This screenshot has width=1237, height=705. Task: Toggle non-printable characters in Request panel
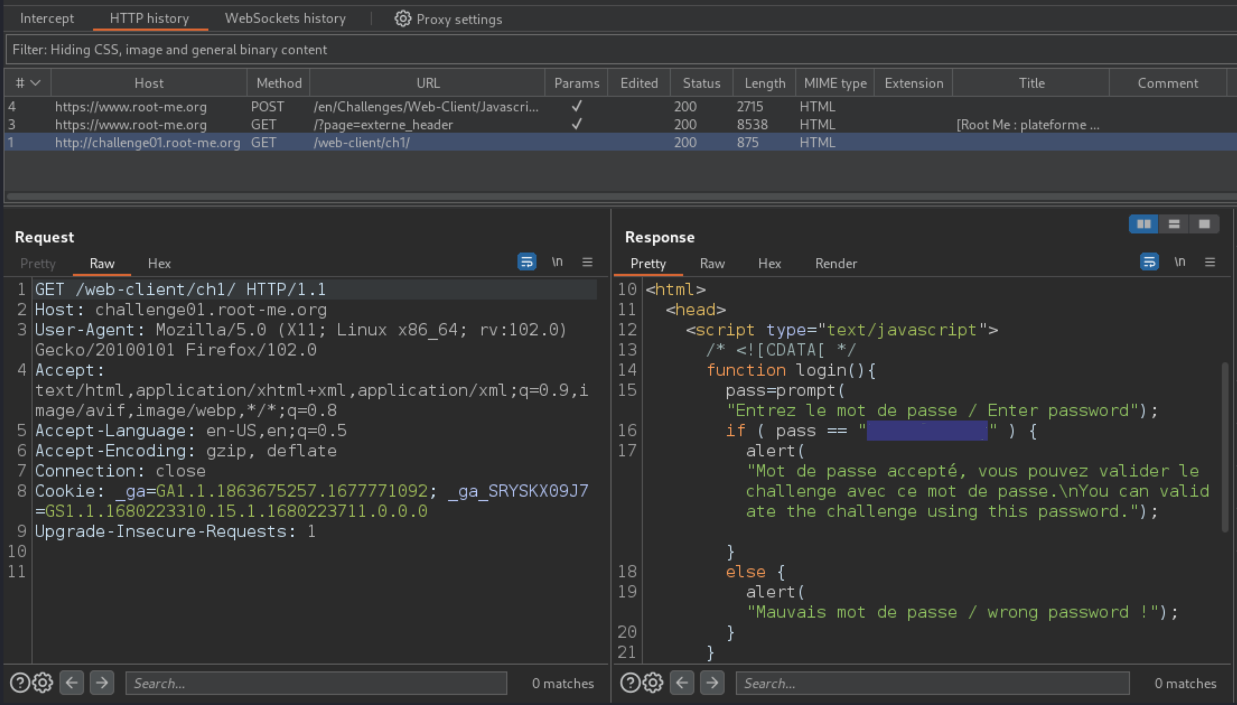[557, 262]
